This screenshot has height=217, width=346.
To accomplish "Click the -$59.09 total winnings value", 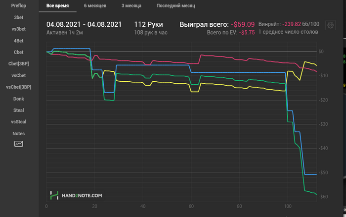I will coord(243,24).
